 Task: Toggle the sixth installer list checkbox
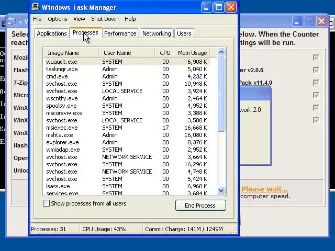316,120
